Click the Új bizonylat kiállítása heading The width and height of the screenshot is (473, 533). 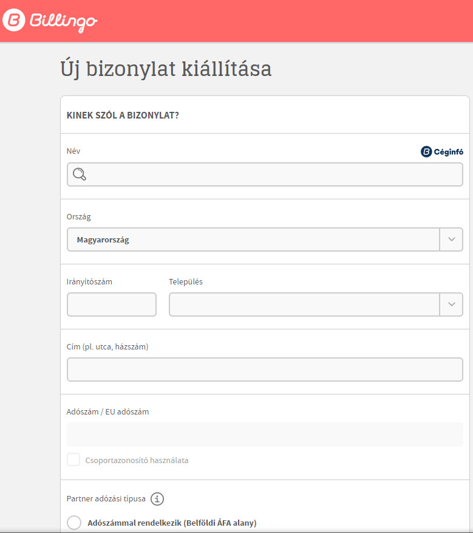166,69
